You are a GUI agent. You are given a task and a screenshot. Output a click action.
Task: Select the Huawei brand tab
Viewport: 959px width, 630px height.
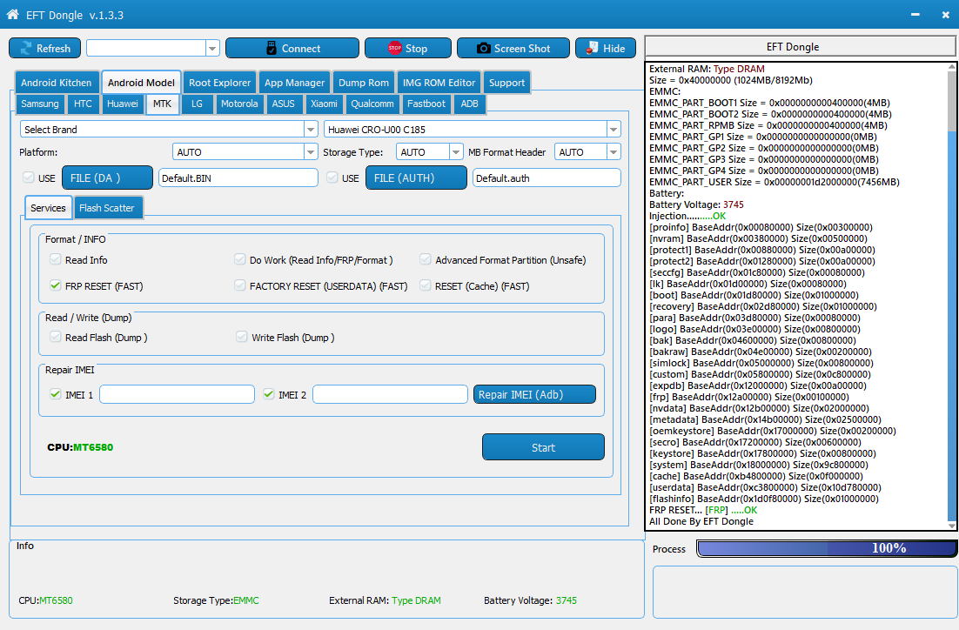click(123, 104)
